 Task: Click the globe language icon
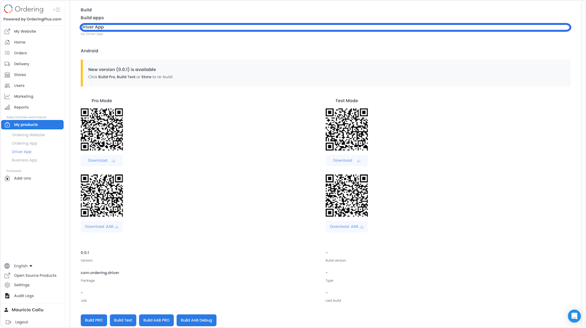click(x=7, y=266)
